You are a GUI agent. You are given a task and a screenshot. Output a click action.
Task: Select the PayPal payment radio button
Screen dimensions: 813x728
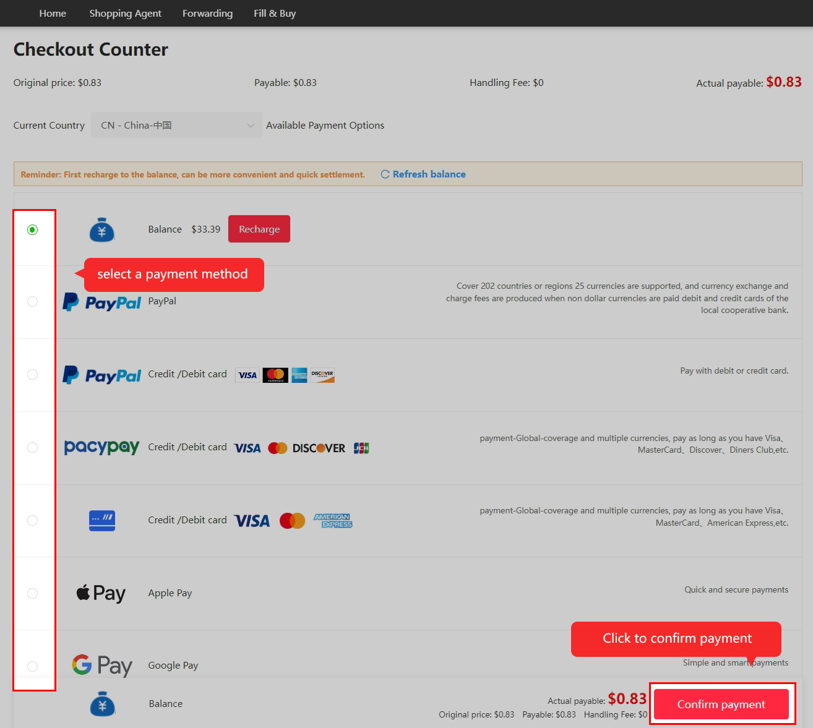(33, 301)
